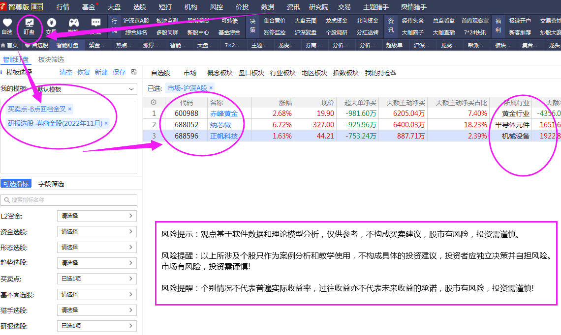Screen dimensions: 561x335
Task: Select the 行业板块 category tab
Action: click(x=282, y=73)
